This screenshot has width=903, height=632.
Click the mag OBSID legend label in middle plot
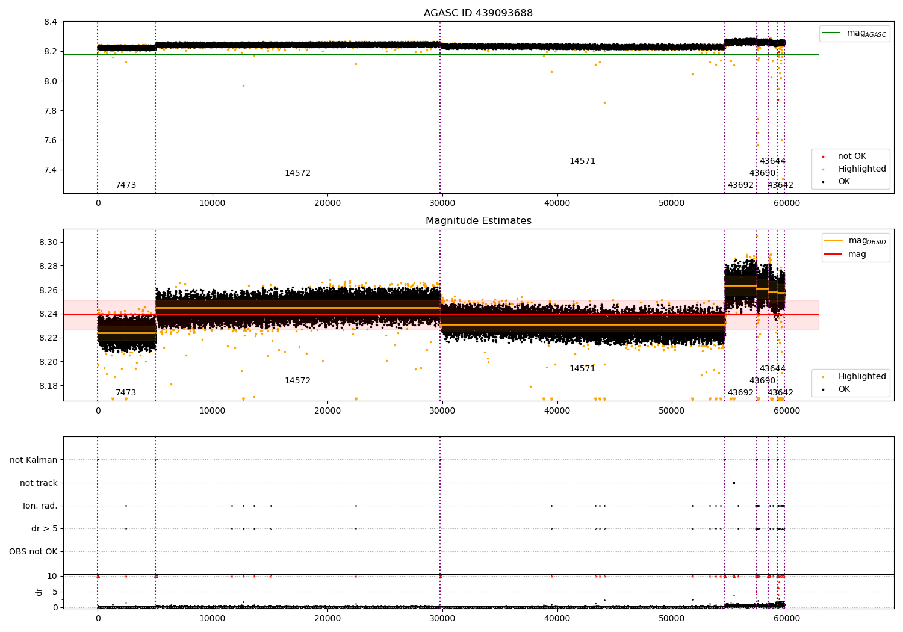[x=867, y=241]
